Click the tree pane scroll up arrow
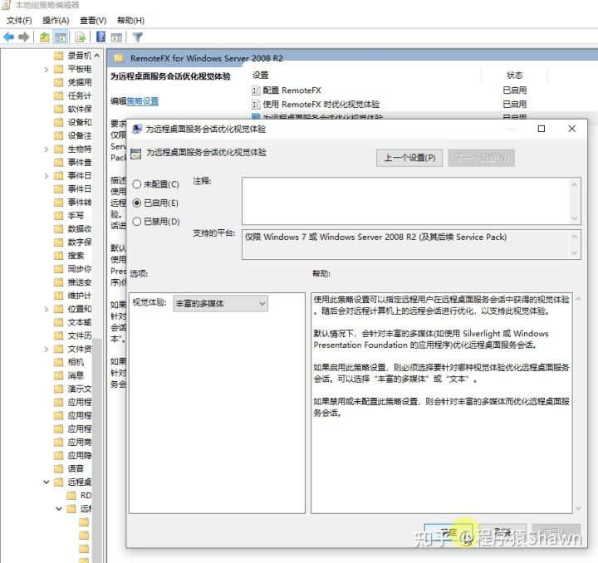The width and height of the screenshot is (598, 563). tap(97, 56)
